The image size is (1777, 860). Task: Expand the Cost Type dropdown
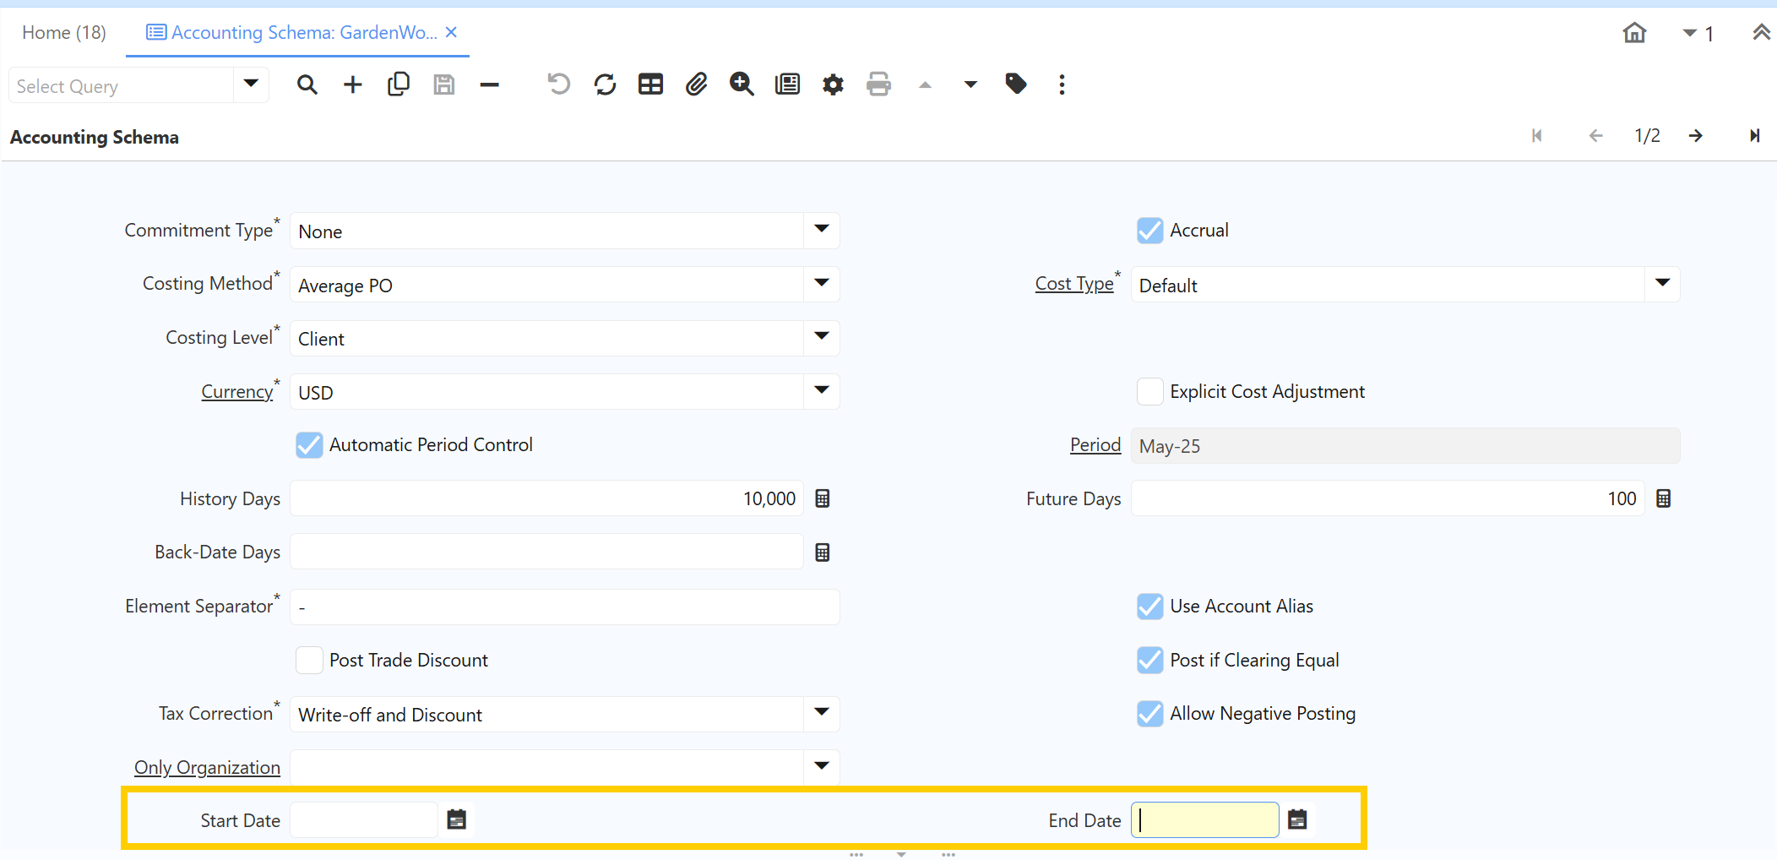coord(1661,285)
